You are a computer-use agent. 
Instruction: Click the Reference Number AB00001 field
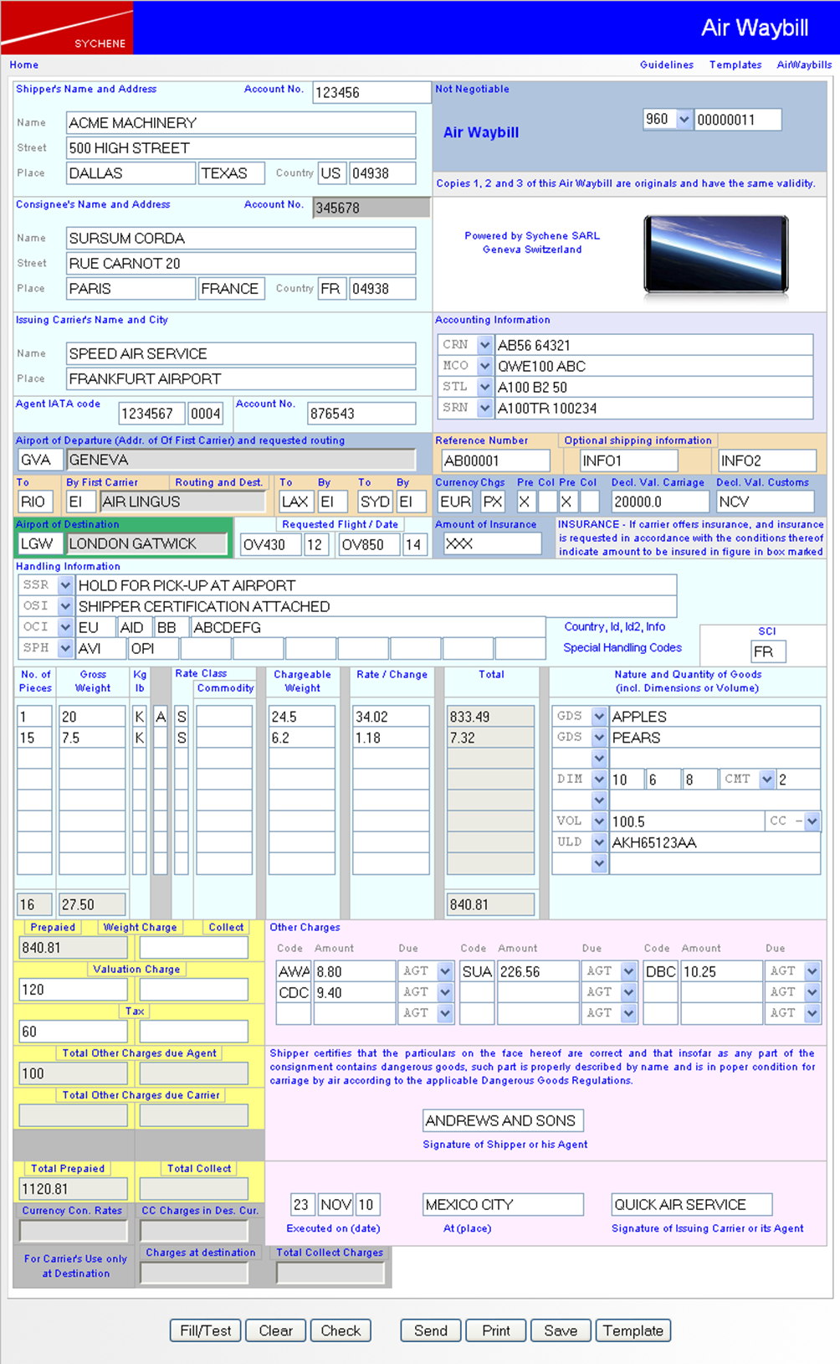(x=495, y=461)
